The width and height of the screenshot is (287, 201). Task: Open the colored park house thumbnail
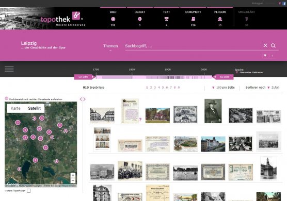pos(157,115)
